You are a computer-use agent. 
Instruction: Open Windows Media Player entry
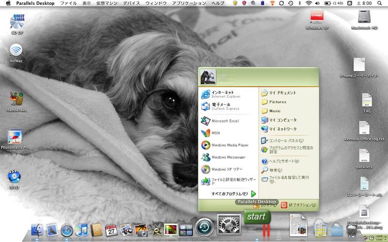tap(225, 145)
